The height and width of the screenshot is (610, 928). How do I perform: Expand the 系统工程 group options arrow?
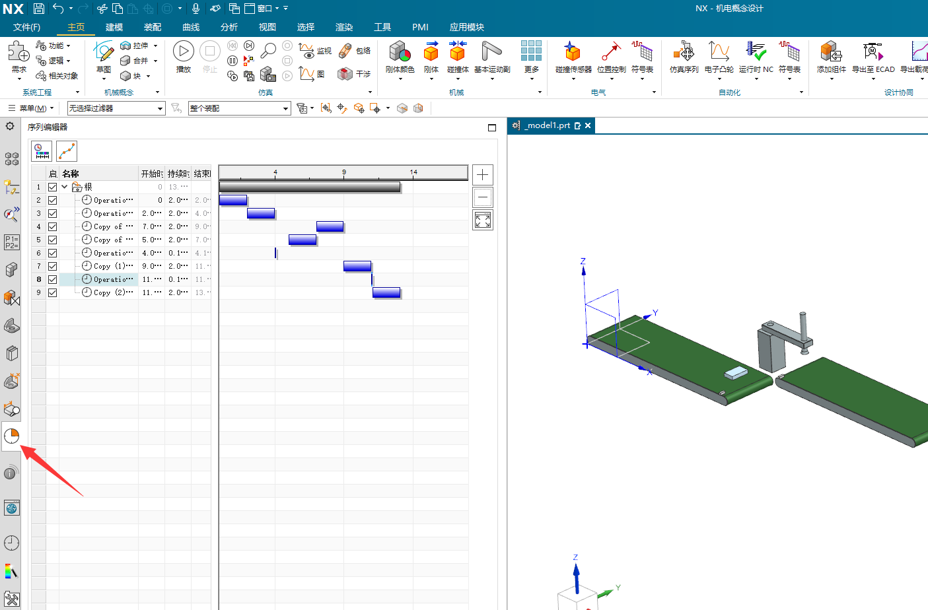tap(78, 92)
